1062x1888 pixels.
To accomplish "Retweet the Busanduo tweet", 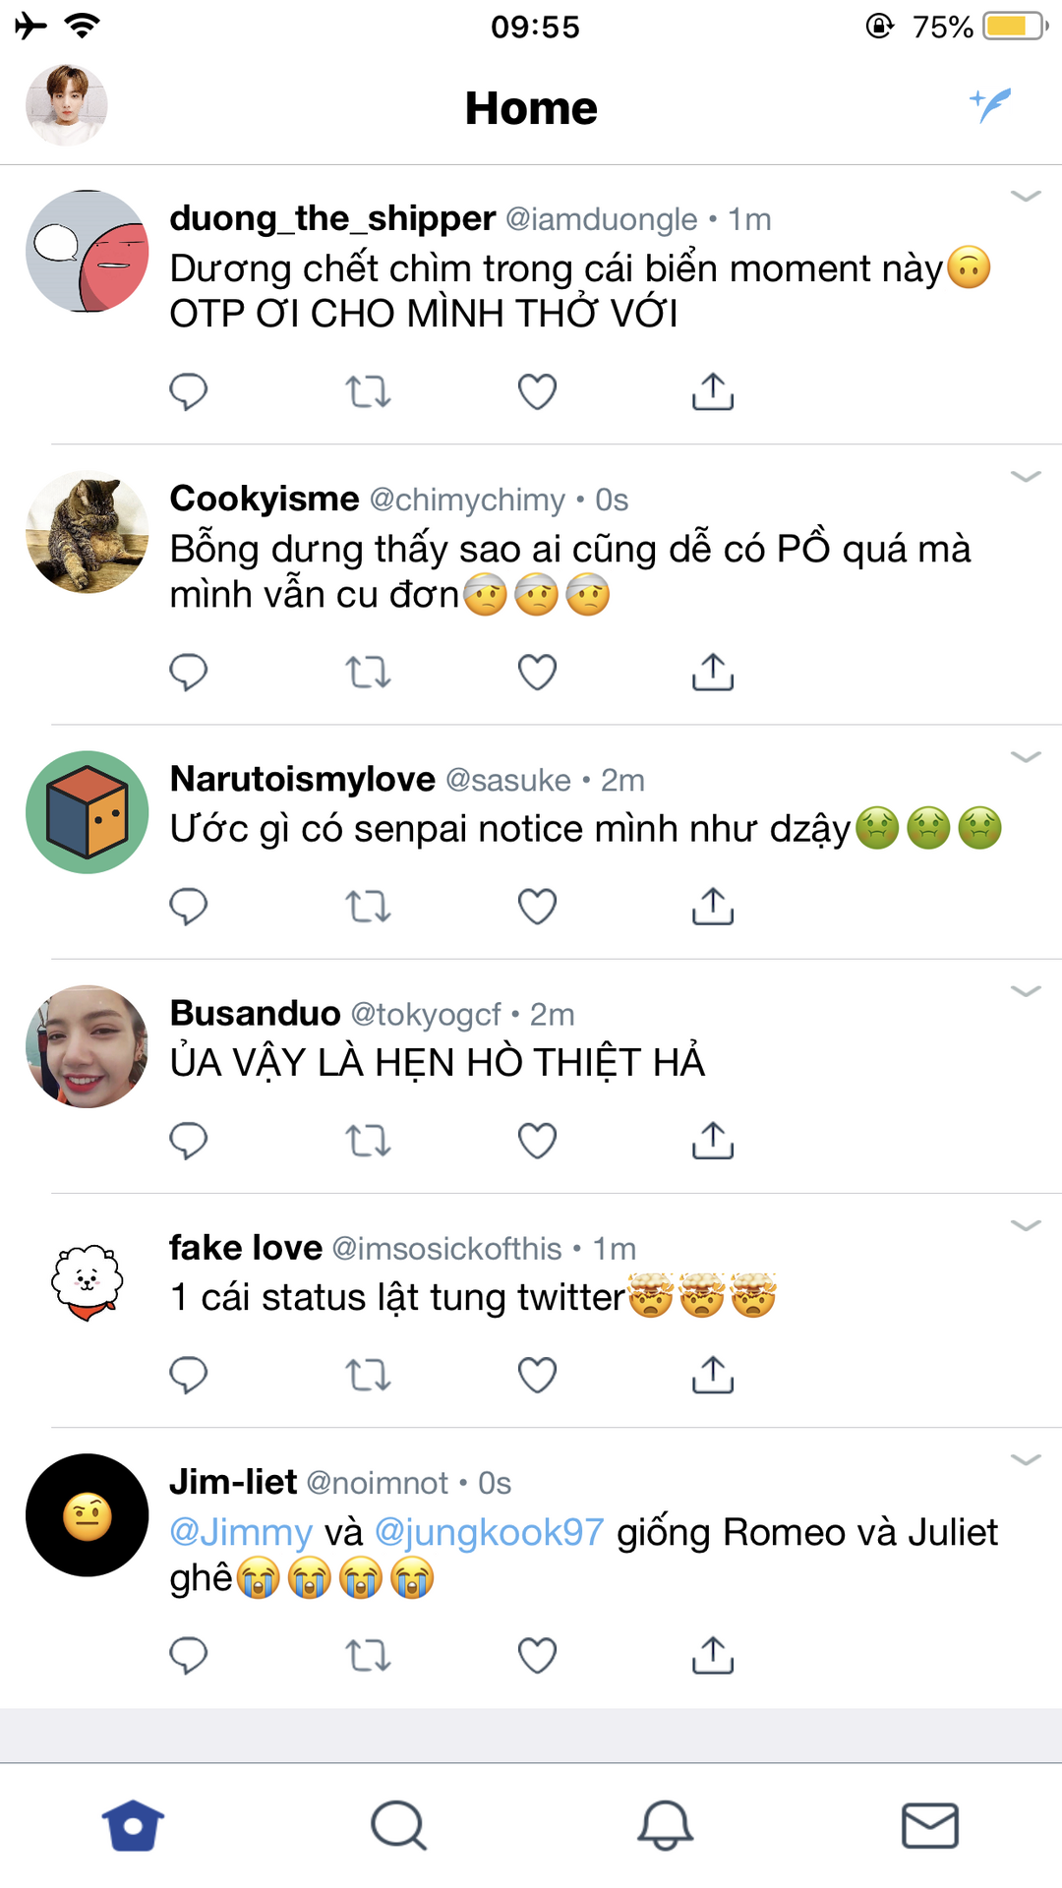I will 368,1141.
